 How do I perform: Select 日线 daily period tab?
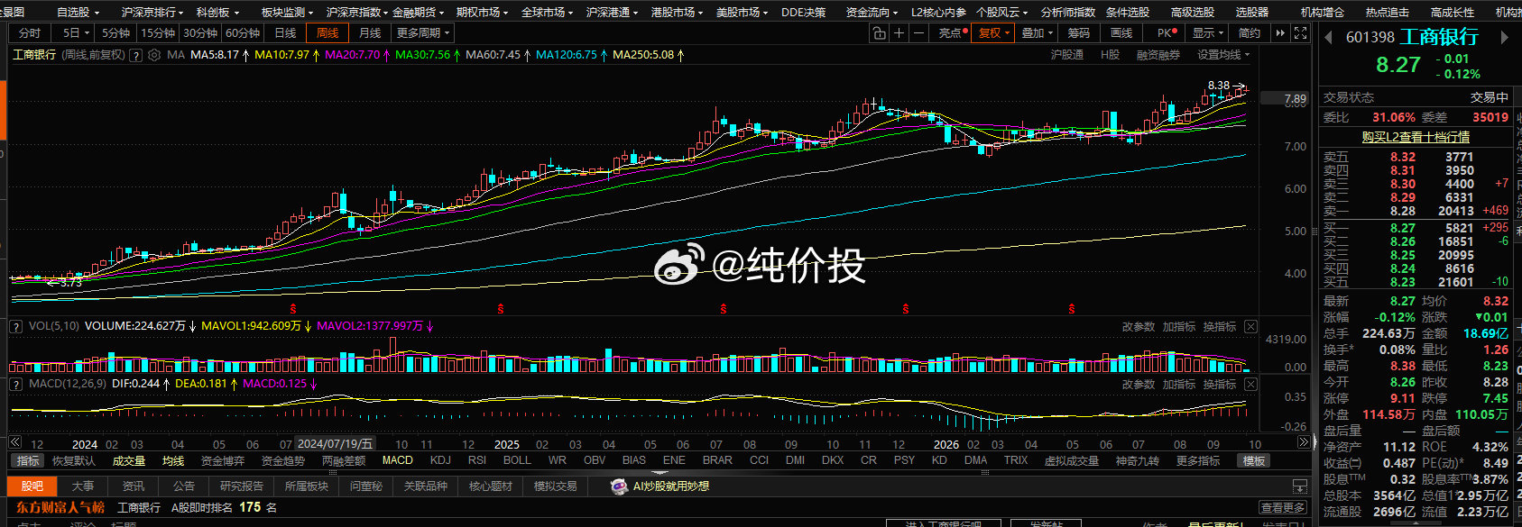click(285, 33)
